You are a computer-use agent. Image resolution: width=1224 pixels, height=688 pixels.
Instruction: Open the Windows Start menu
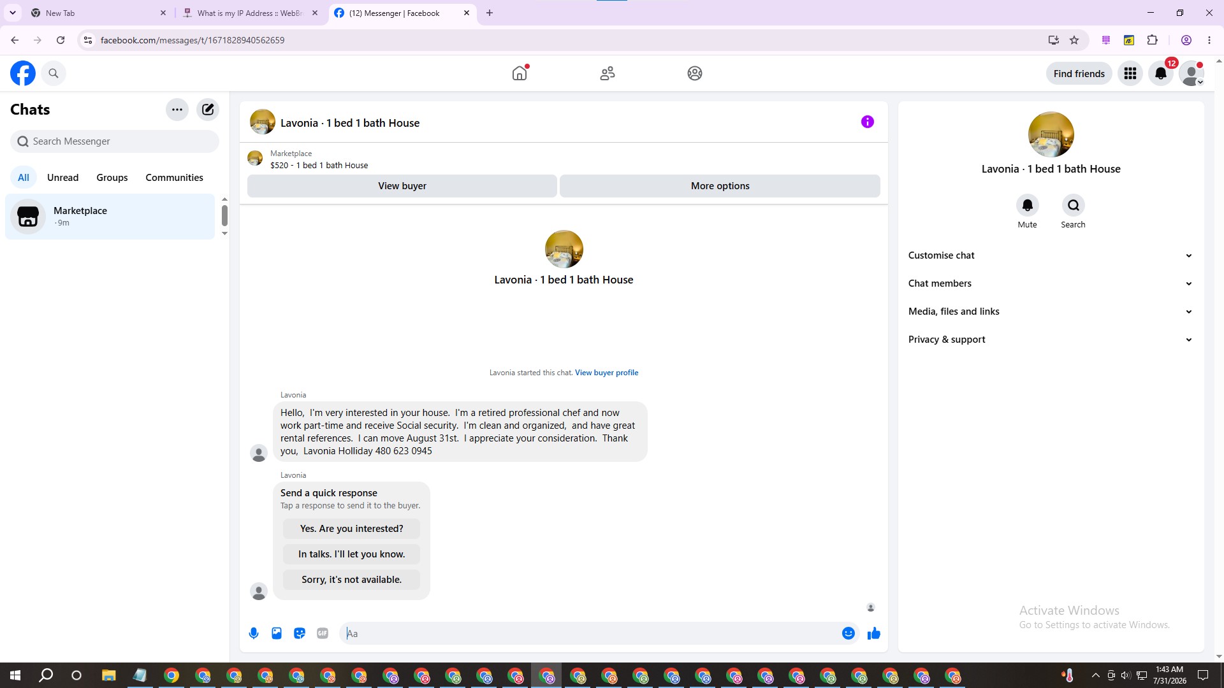[15, 675]
